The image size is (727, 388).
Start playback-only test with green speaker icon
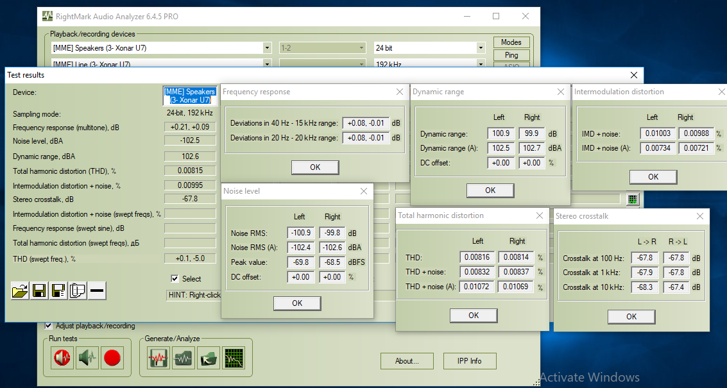click(87, 358)
